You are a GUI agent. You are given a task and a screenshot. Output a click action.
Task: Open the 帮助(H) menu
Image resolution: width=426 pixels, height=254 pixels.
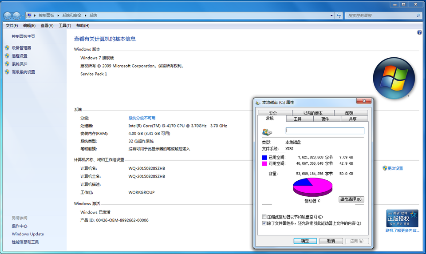[83, 26]
